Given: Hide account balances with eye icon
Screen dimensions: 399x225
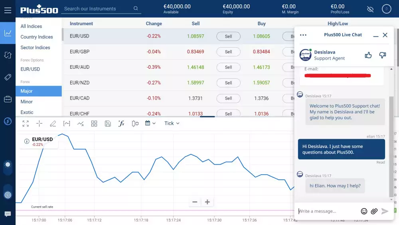Looking at the screenshot, I should [370, 9].
